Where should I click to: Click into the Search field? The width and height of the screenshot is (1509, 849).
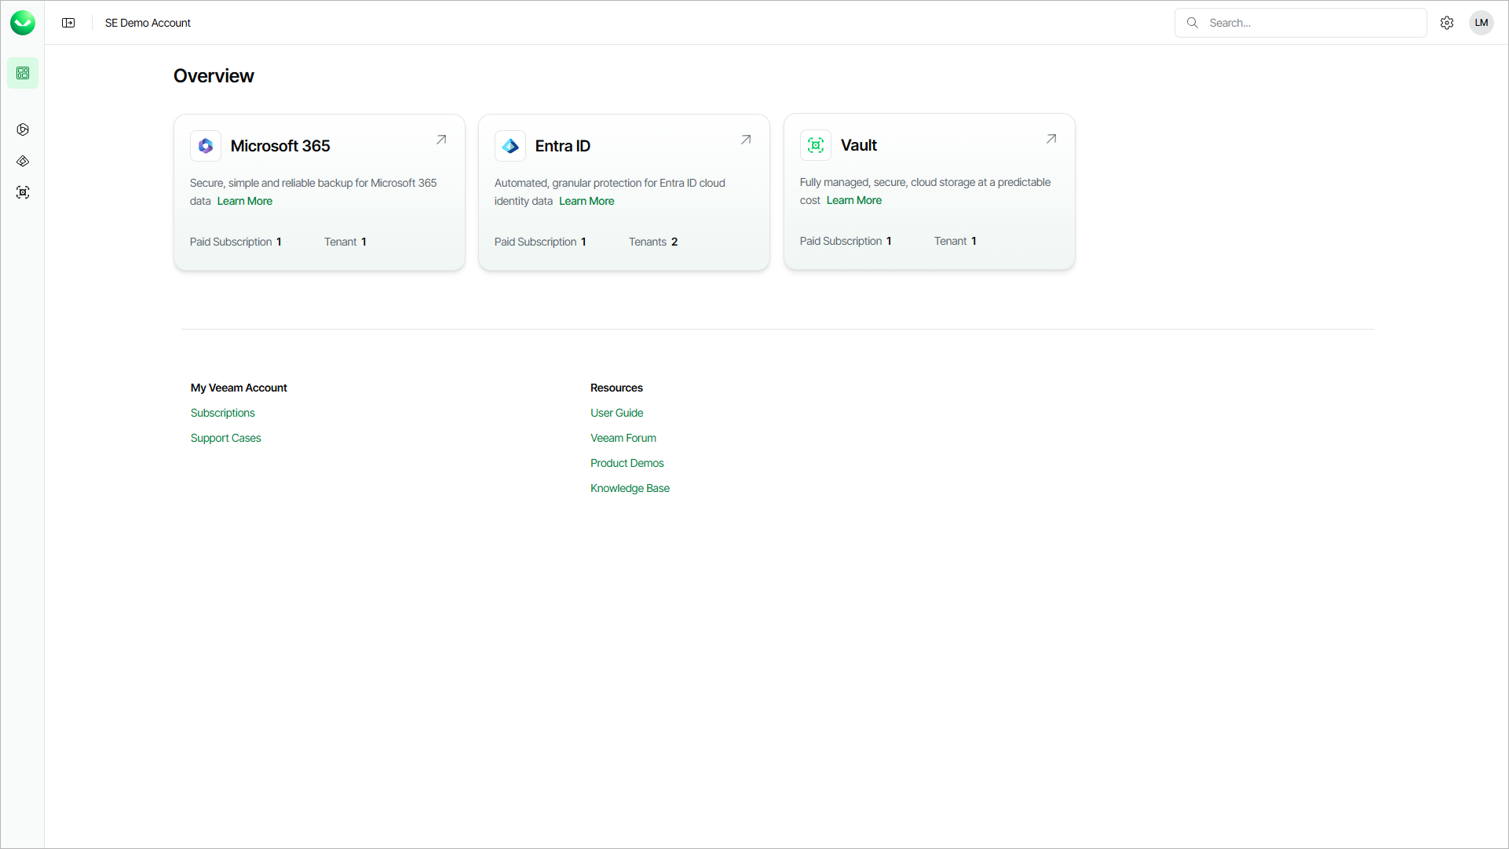(x=1311, y=23)
